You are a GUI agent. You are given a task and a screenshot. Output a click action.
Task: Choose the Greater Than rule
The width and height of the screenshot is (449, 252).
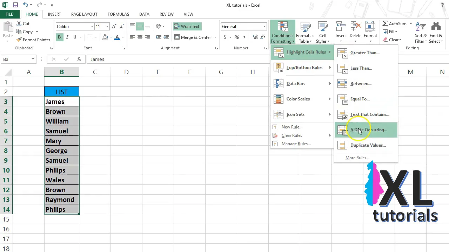(366, 53)
